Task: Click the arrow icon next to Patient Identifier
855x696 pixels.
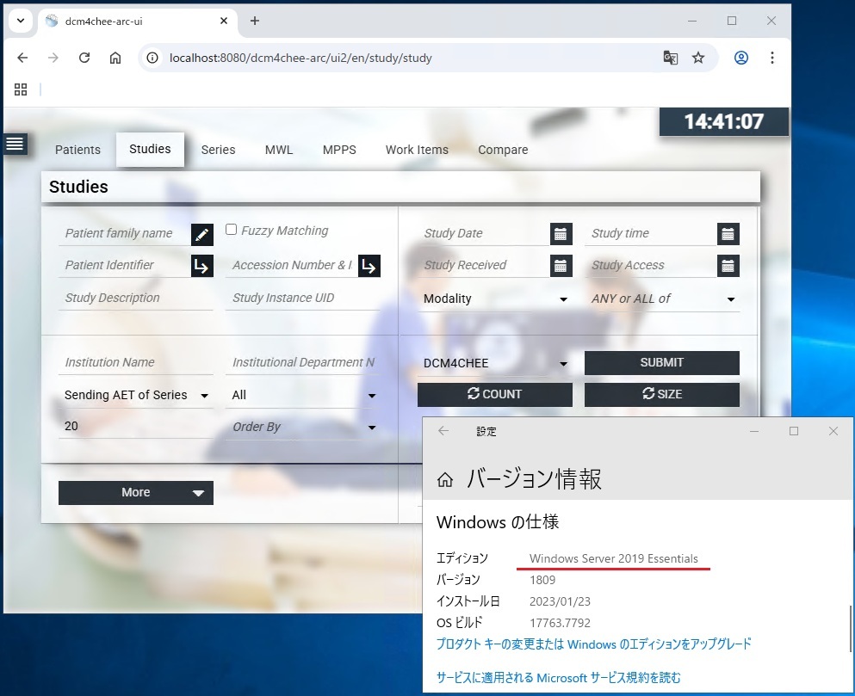Action: (x=201, y=266)
